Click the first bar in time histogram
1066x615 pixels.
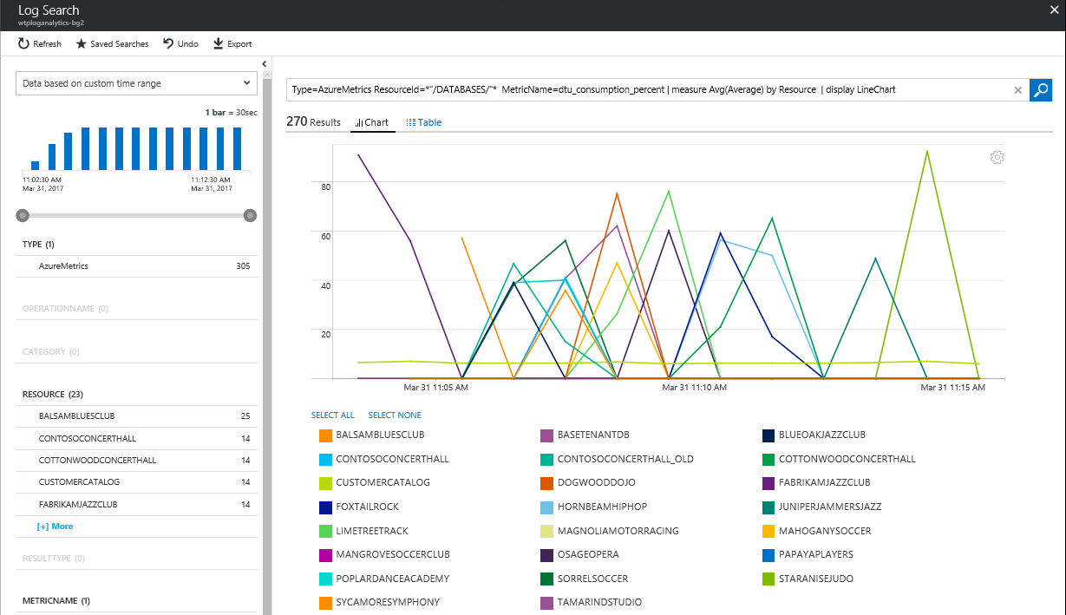pos(35,165)
